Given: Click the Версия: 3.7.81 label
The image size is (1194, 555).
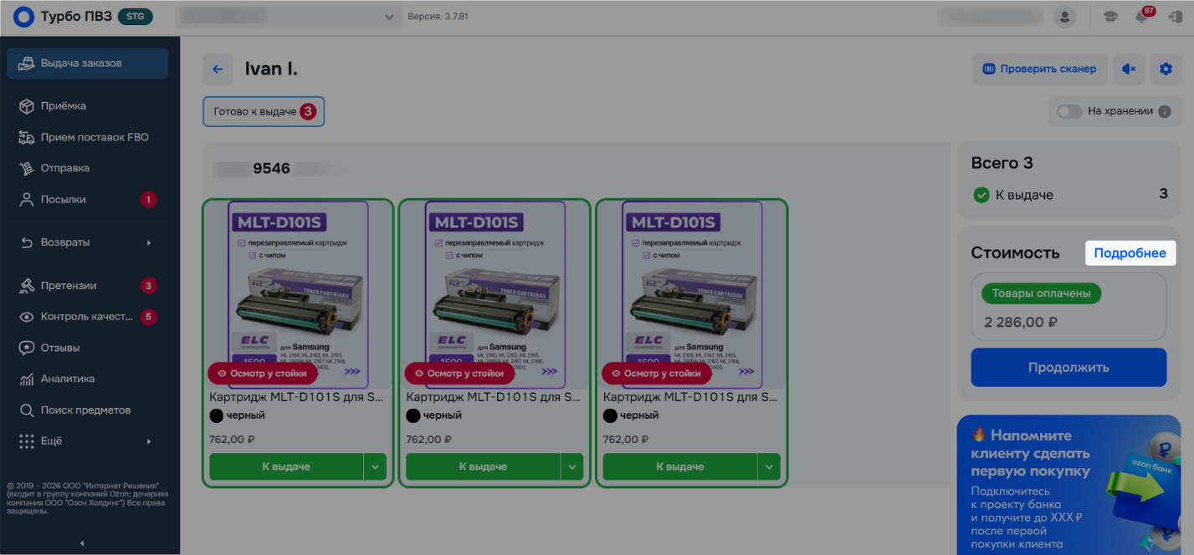Looking at the screenshot, I should (438, 17).
